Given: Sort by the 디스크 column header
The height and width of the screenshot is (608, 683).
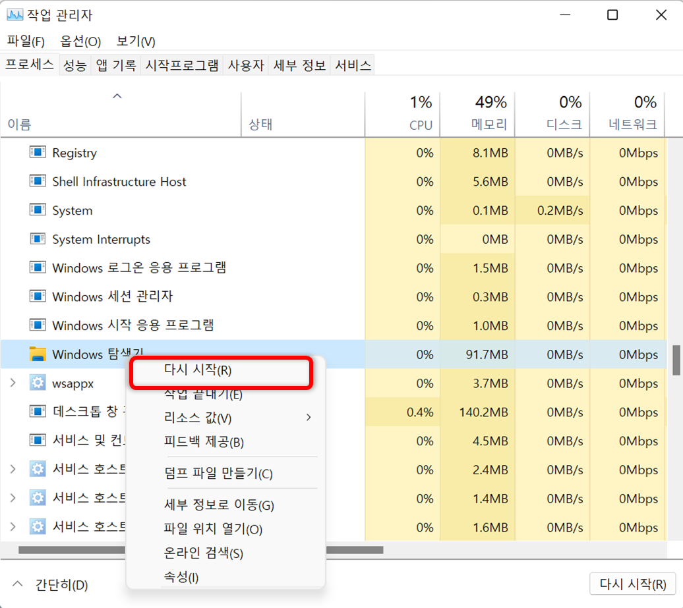Looking at the screenshot, I should pyautogui.click(x=552, y=115).
